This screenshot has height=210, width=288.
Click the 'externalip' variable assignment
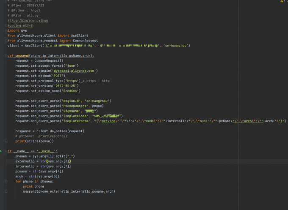coord(43,161)
